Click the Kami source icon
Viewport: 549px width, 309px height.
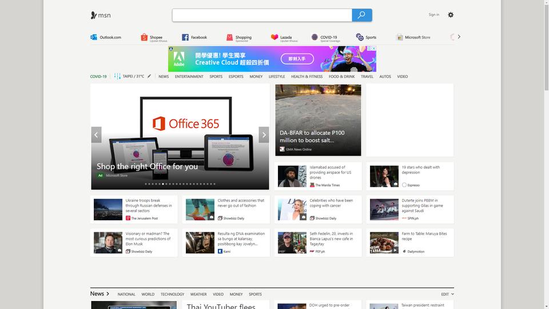[x=220, y=251]
